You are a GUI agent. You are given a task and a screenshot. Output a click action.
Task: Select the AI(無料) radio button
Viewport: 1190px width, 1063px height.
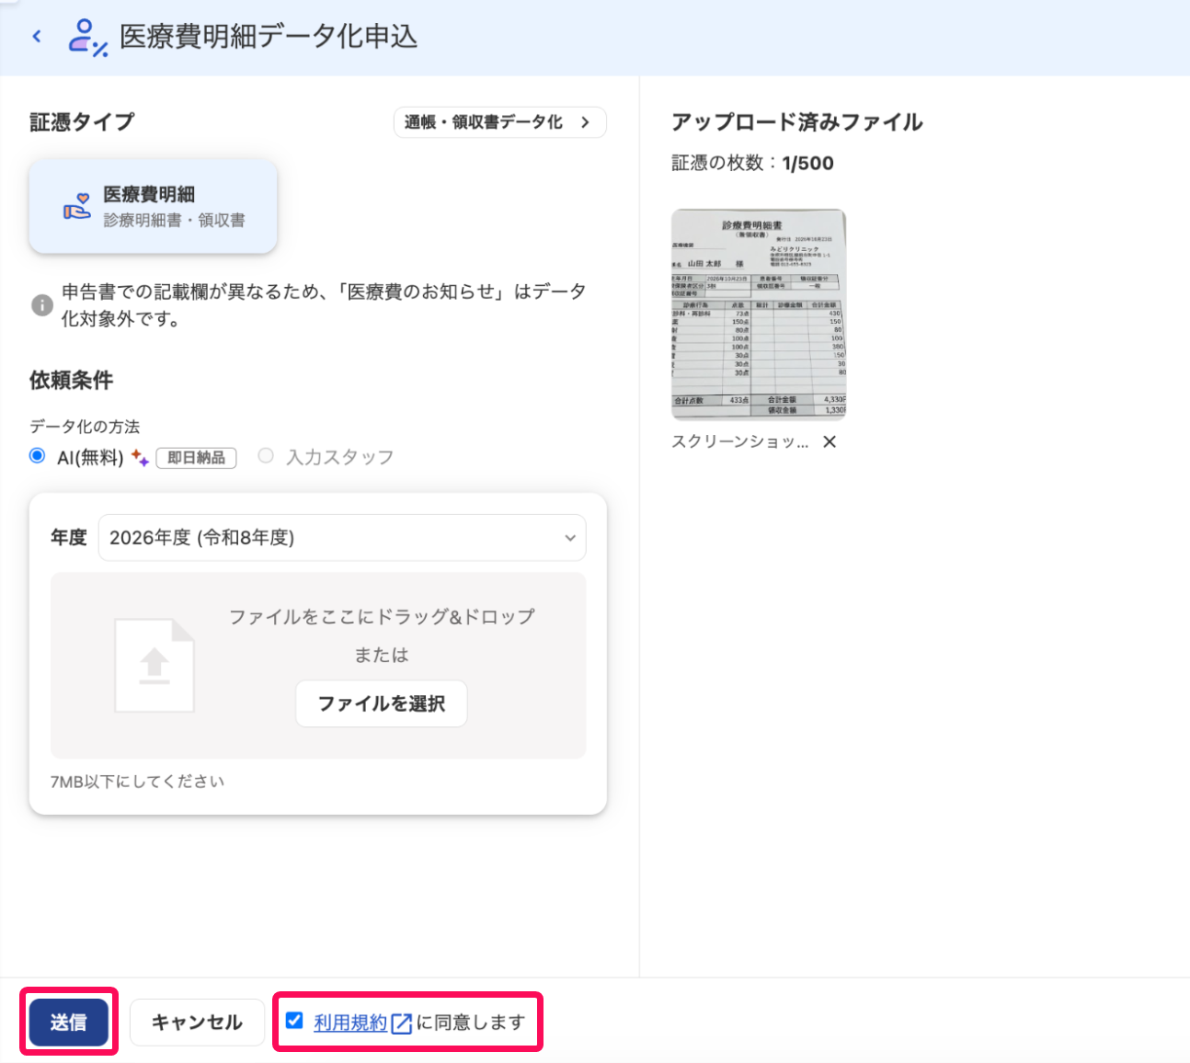tap(38, 456)
